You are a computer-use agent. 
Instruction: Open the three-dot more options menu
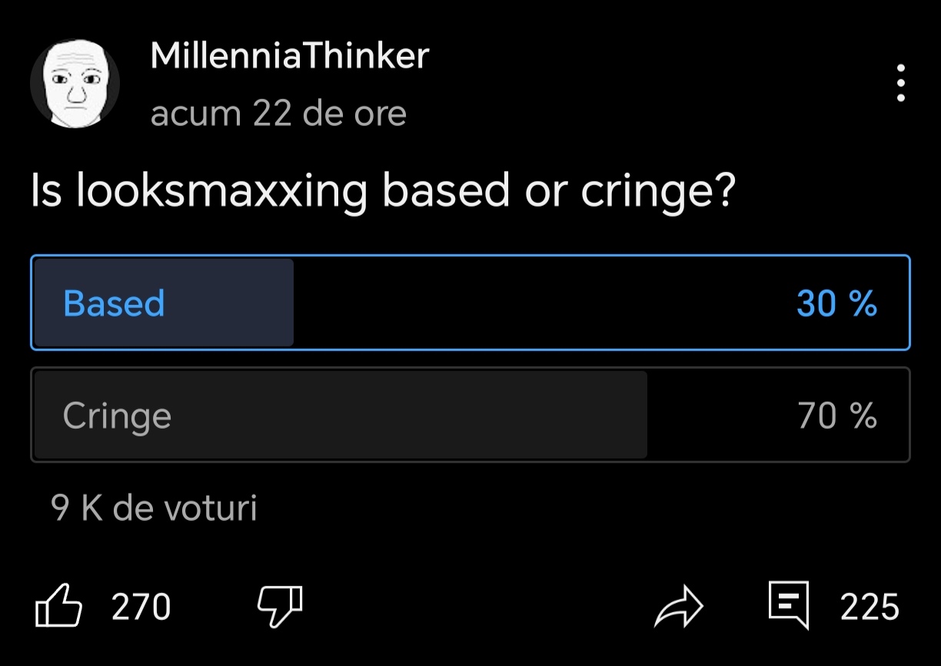pos(901,83)
